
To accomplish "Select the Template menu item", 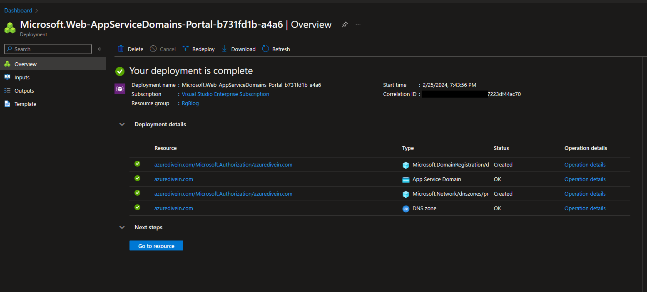I will point(25,104).
